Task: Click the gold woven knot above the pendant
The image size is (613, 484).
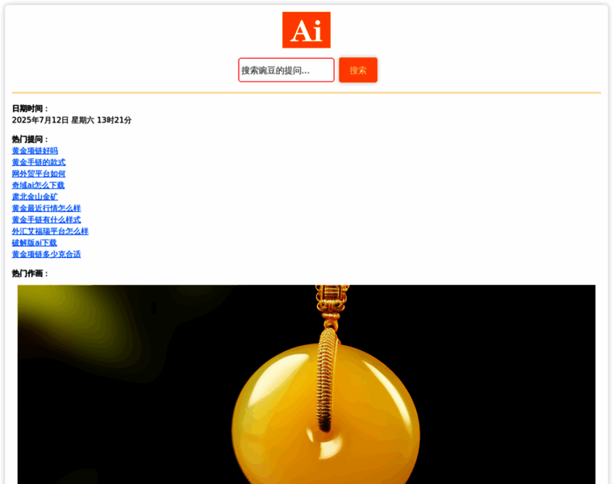Action: click(x=332, y=303)
